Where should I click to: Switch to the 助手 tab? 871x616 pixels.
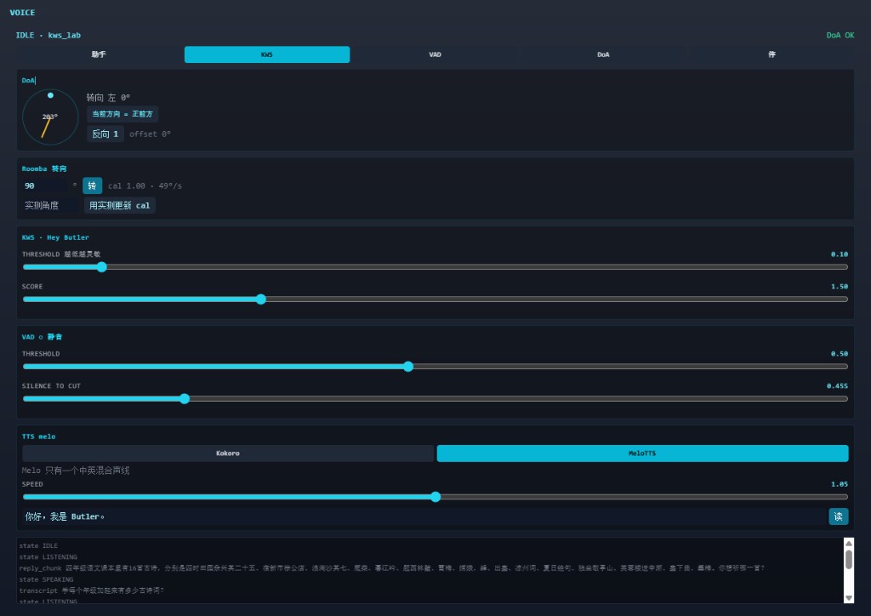(99, 54)
